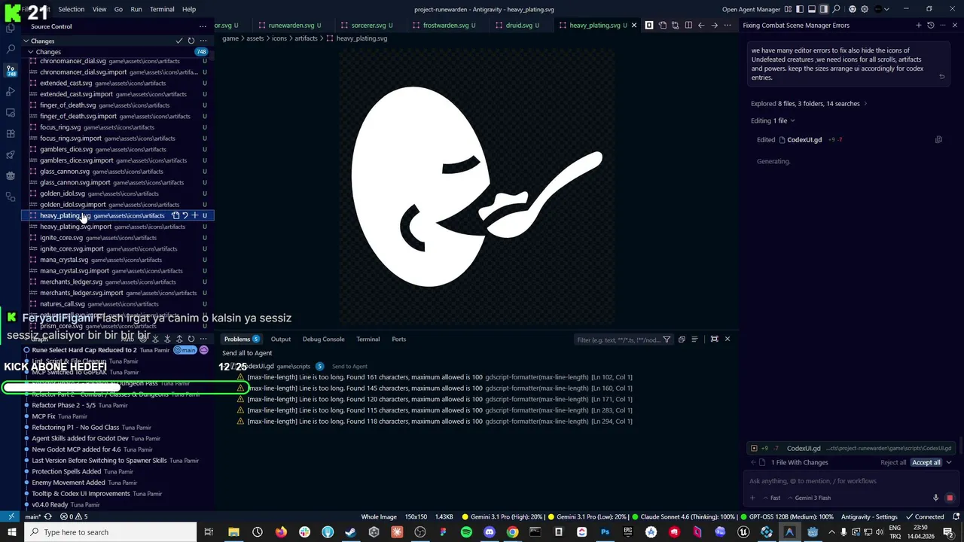Click the Accept all button
Viewport: 964px width, 542px height.
tap(926, 462)
